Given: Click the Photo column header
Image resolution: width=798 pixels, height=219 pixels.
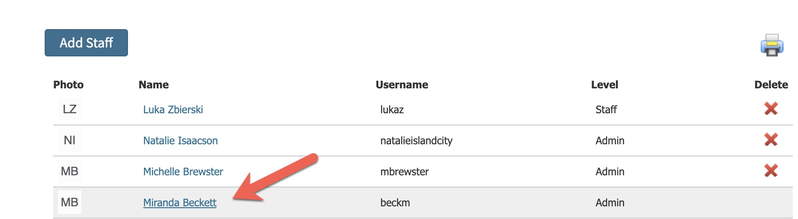Looking at the screenshot, I should 68,85.
